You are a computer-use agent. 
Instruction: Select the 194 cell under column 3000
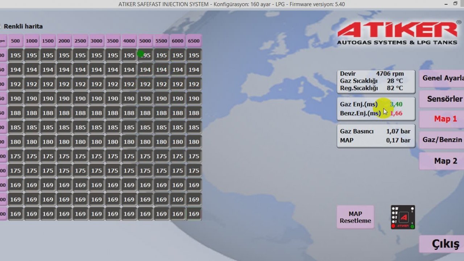(96, 70)
